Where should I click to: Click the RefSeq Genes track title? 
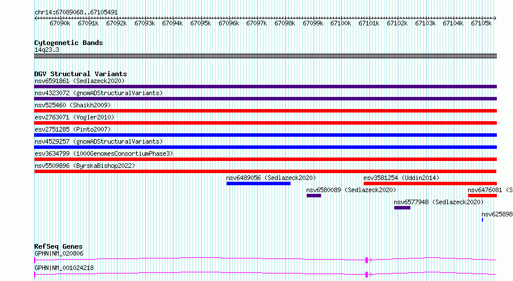(58, 246)
